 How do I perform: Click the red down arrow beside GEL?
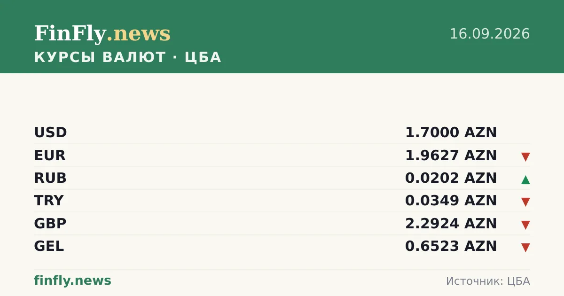(525, 248)
